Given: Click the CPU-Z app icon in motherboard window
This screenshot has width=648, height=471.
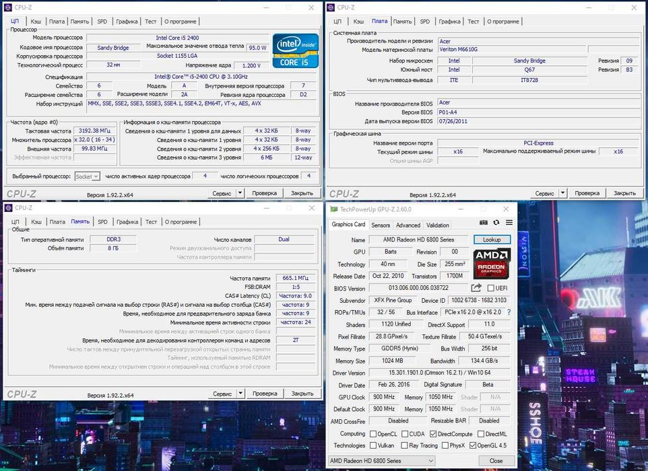Looking at the screenshot, I should click(x=331, y=7).
